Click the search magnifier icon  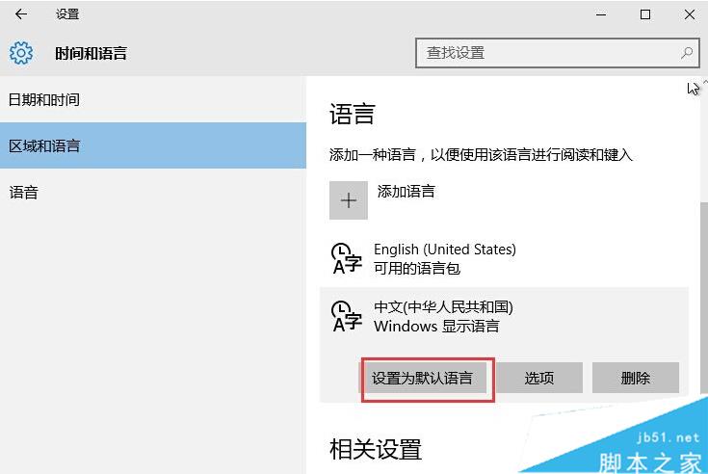point(686,53)
